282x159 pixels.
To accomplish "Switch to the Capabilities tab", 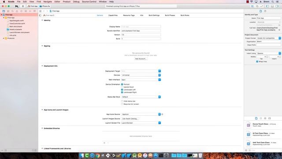I will pyautogui.click(x=113, y=15).
